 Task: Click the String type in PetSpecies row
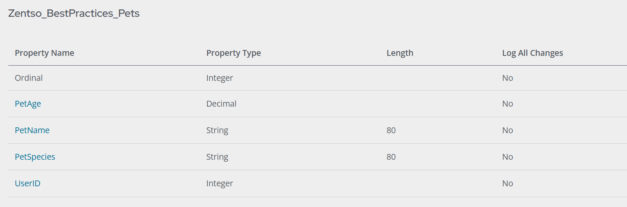217,157
